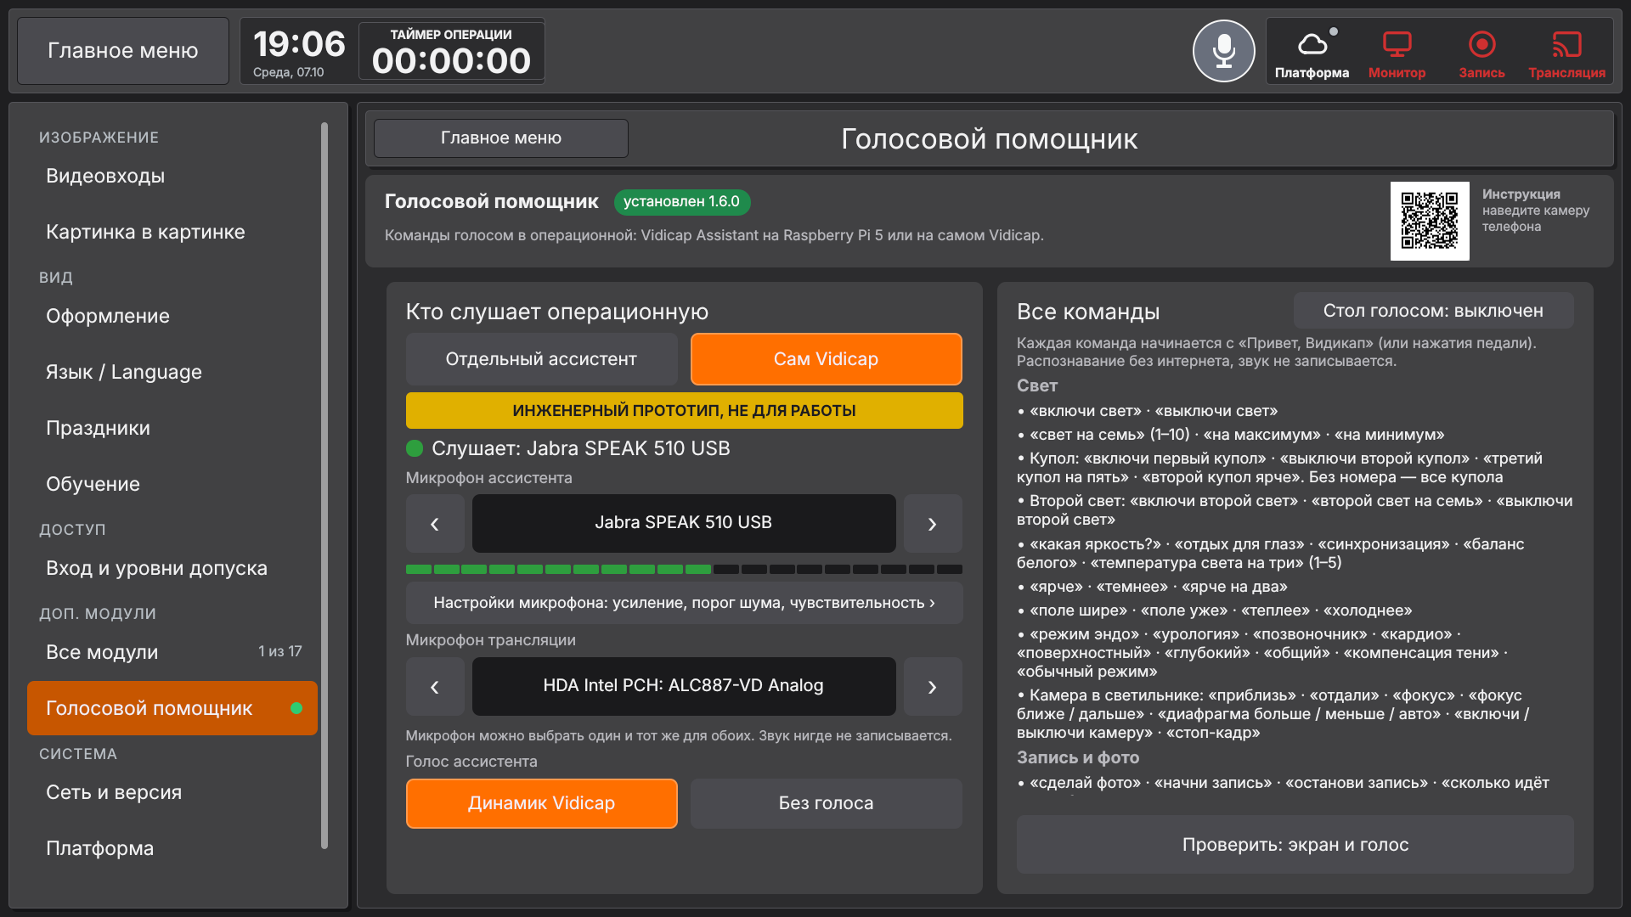The image size is (1631, 917).
Task: Choose Отдельный ассистент listening mode
Action: point(541,359)
